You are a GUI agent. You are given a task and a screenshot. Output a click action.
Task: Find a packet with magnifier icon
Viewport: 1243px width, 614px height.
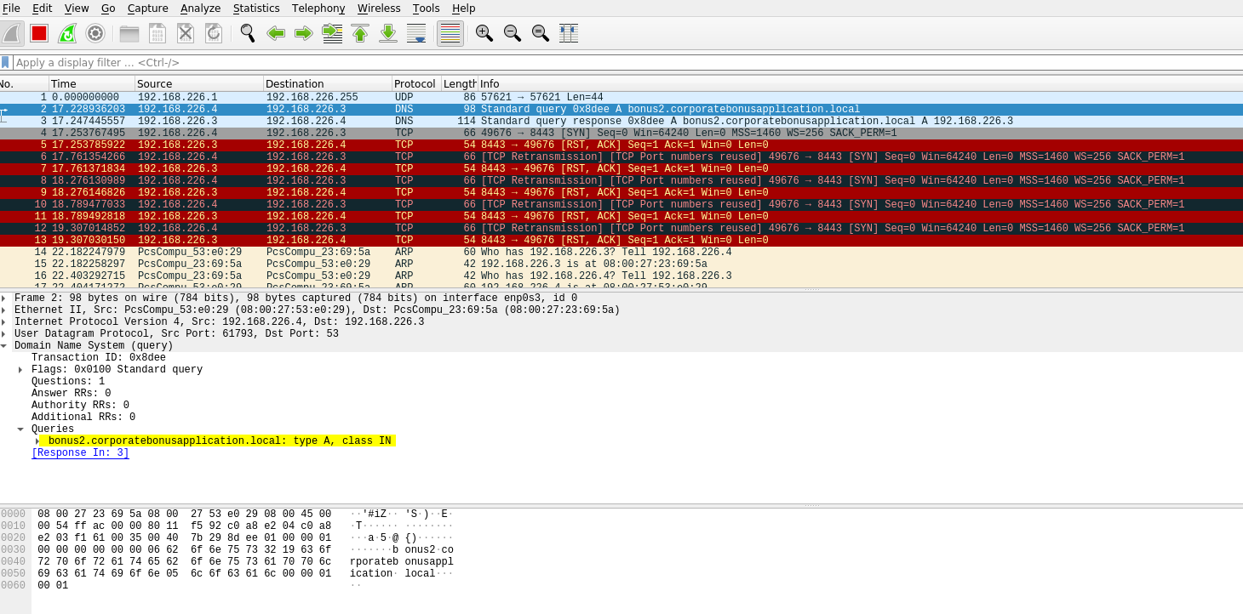248,33
